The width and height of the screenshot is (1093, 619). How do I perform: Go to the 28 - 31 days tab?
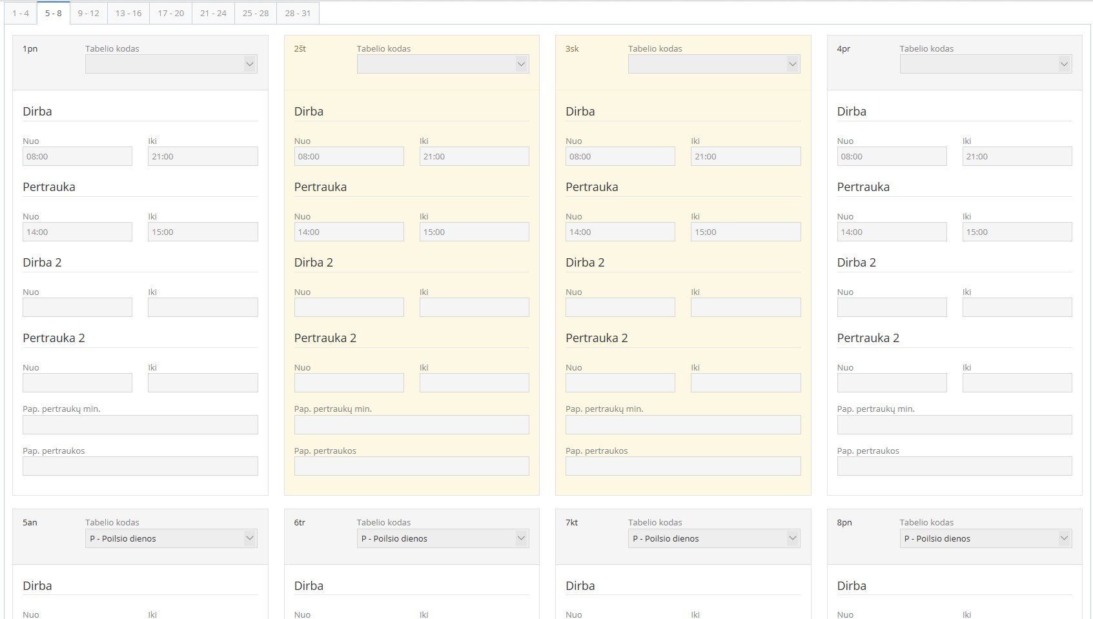[x=298, y=13]
